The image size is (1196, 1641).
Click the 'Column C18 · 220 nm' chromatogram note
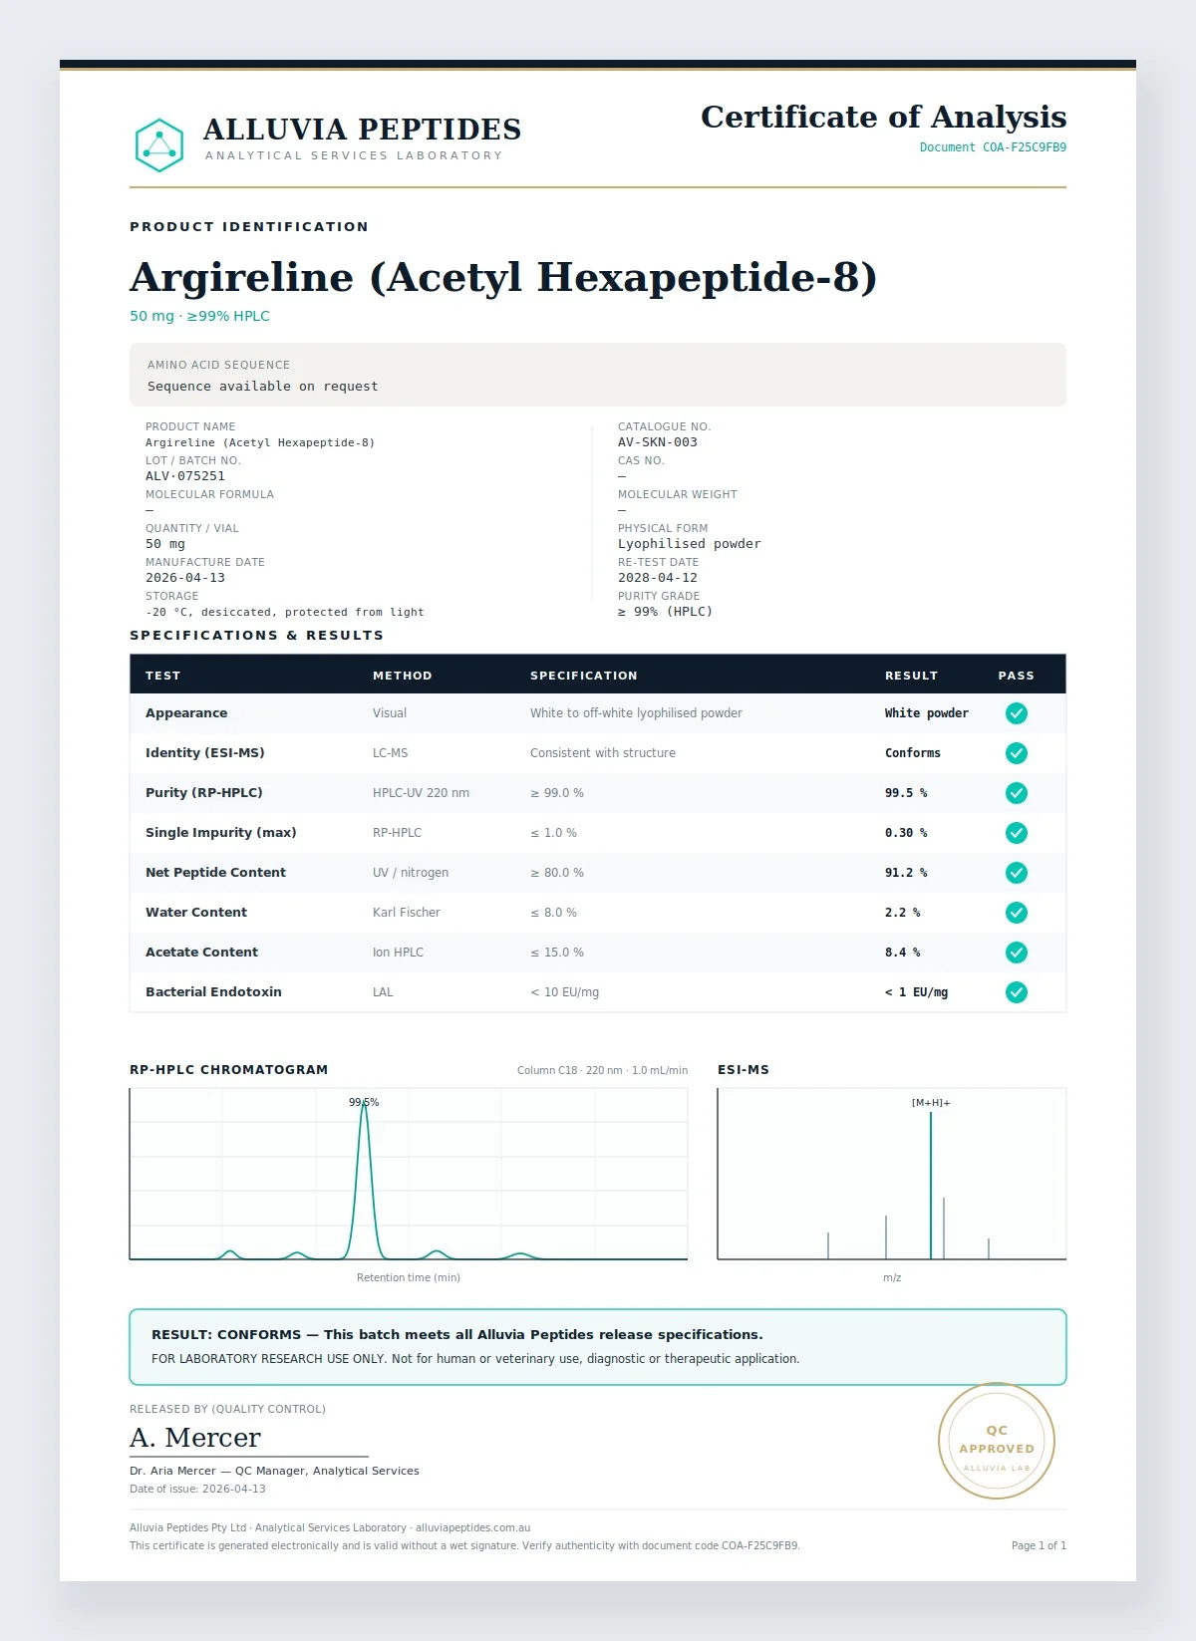tap(602, 1070)
